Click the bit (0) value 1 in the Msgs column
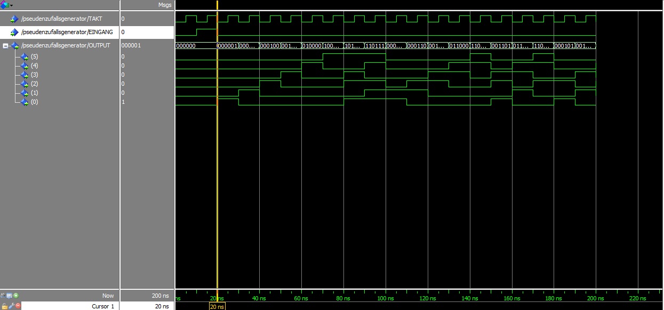 point(123,102)
